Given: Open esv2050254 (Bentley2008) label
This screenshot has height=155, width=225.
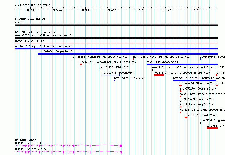Looking at the screenshot, I should pyautogui.click(x=197, y=83).
